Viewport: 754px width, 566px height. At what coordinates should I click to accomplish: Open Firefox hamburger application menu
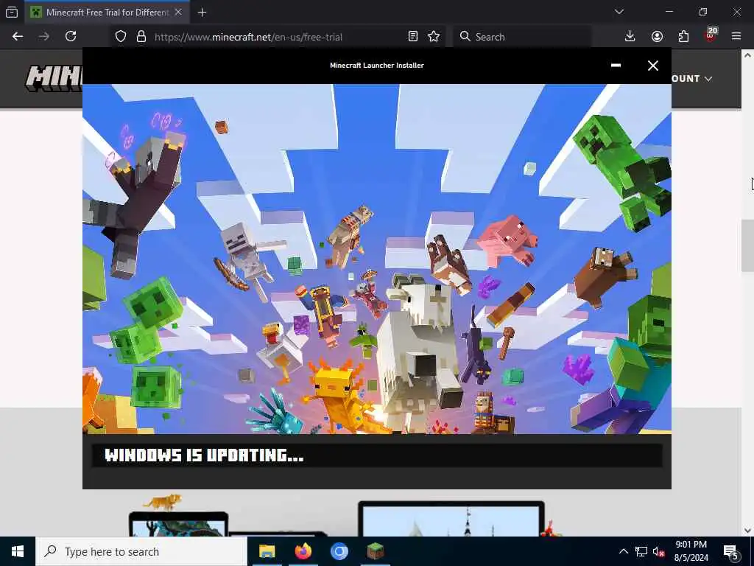click(736, 37)
